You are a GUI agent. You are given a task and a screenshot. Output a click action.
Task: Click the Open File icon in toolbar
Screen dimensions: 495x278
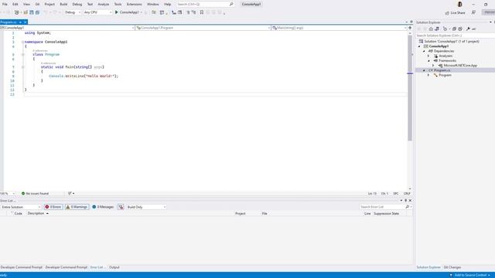[26, 12]
